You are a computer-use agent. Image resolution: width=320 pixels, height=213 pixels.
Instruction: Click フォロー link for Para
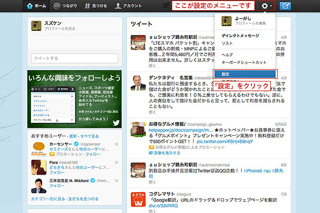[x=57, y=173]
